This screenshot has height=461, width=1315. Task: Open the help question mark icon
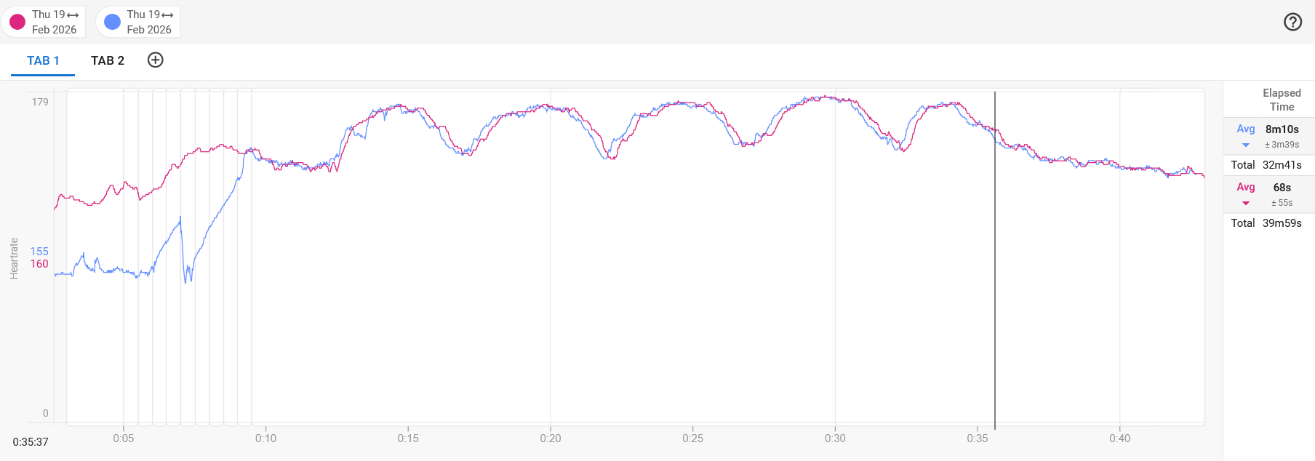(x=1292, y=22)
